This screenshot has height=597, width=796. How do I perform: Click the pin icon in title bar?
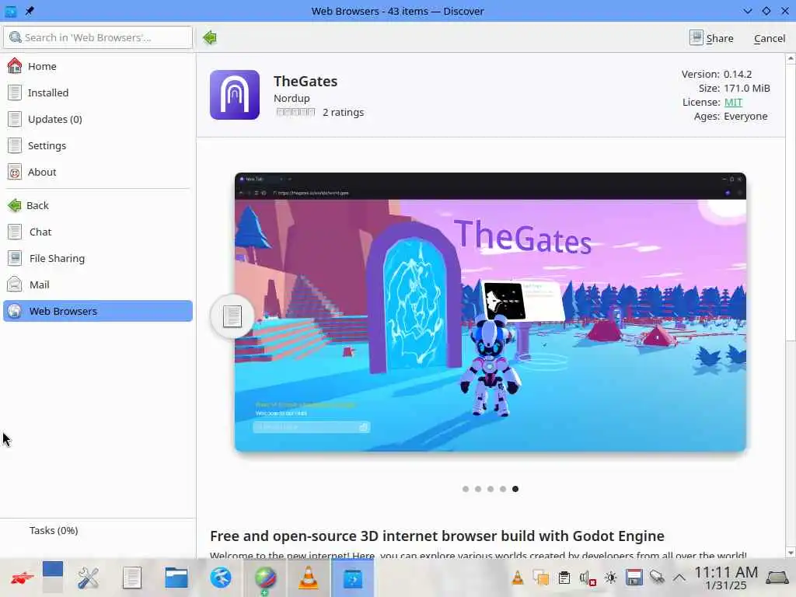(30, 11)
